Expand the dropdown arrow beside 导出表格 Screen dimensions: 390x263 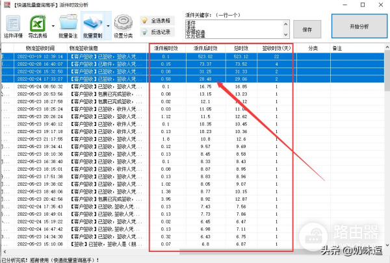(x=53, y=26)
